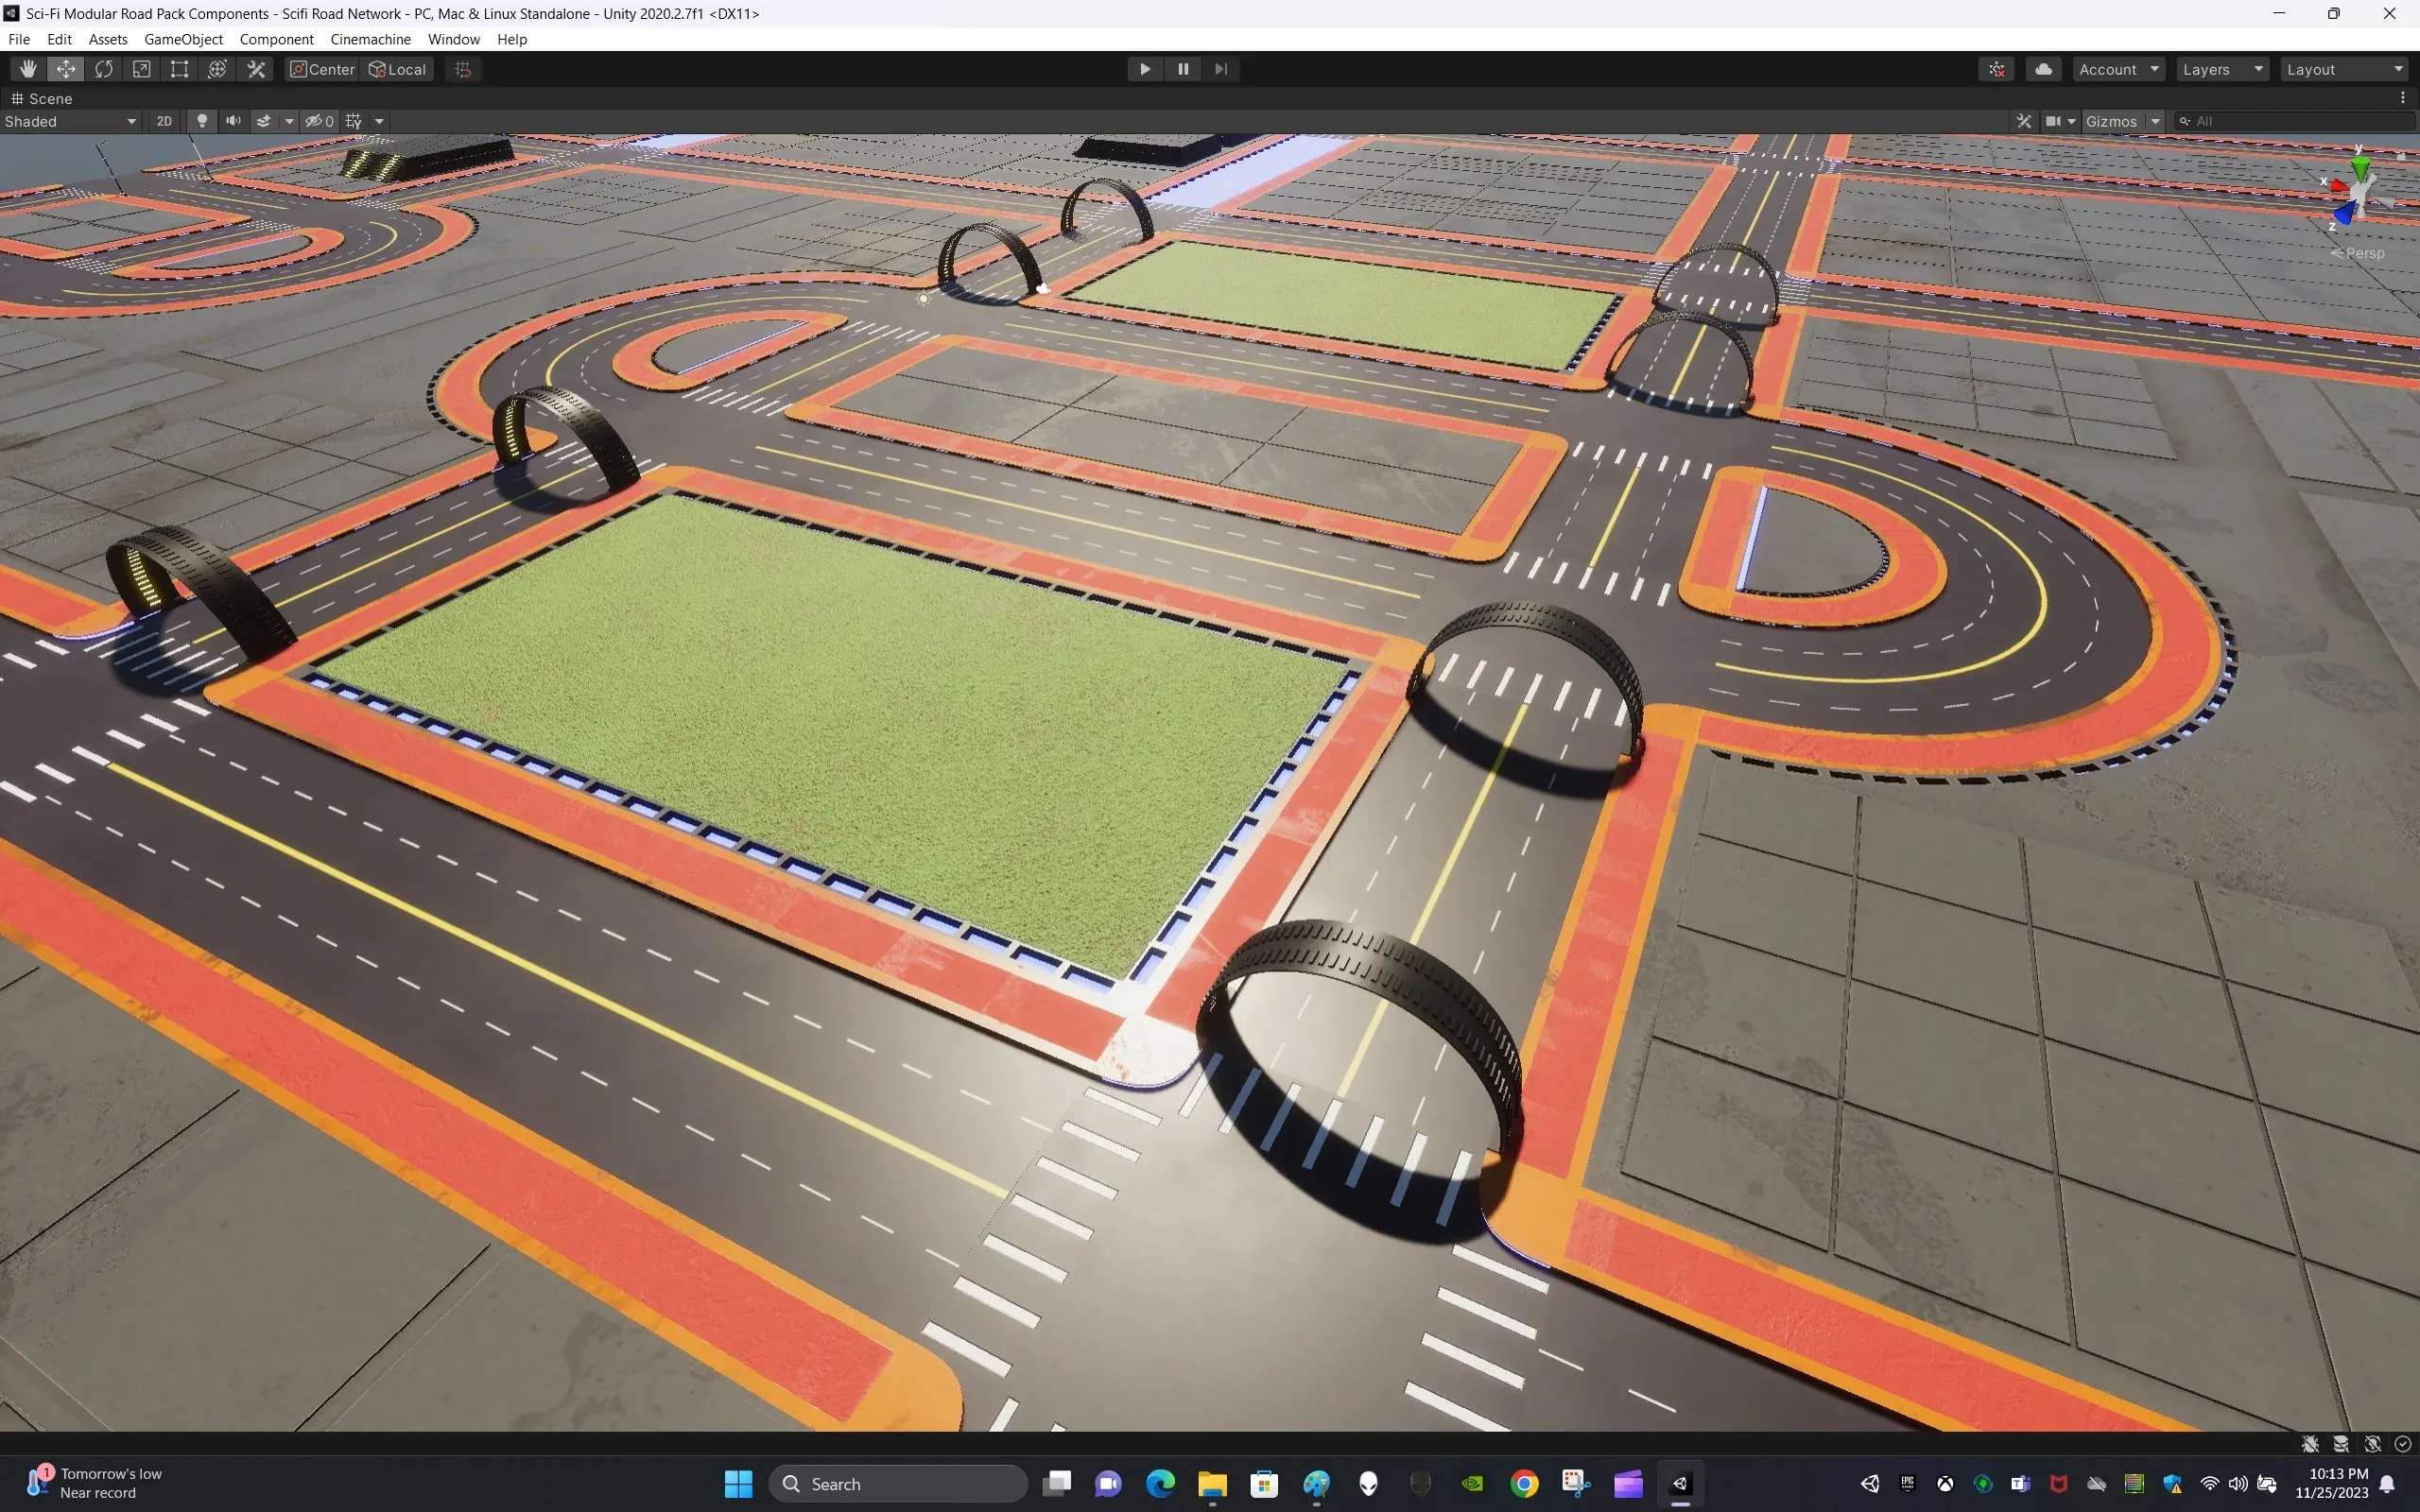2420x1512 pixels.
Task: Click the Play button to run scene
Action: click(x=1145, y=68)
